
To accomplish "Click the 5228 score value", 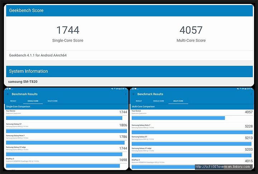I will tap(249, 126).
